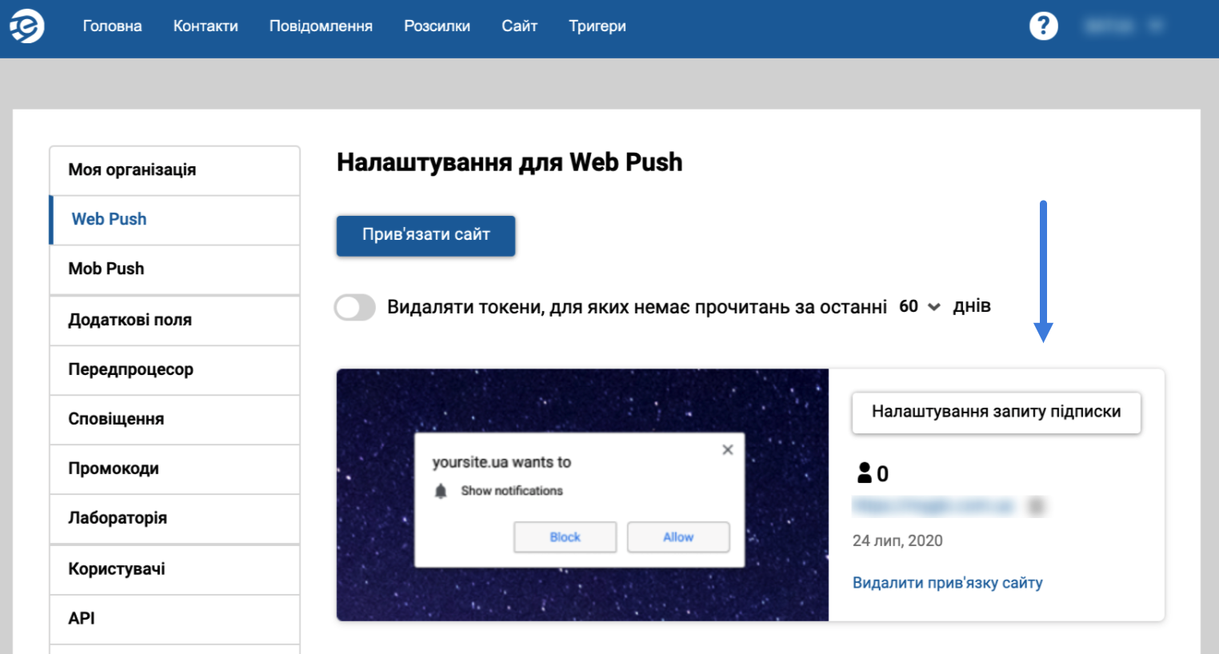Screen dimensions: 1219x654
Task: Open Контакти in the top menu
Action: (x=206, y=26)
